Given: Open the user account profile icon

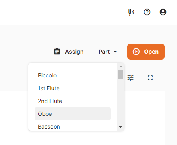Looking at the screenshot, I should pyautogui.click(x=163, y=12).
